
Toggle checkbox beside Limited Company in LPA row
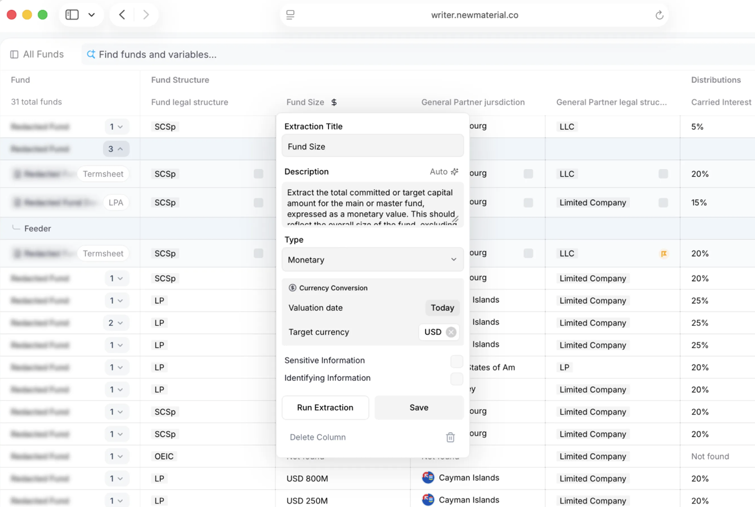tap(663, 202)
